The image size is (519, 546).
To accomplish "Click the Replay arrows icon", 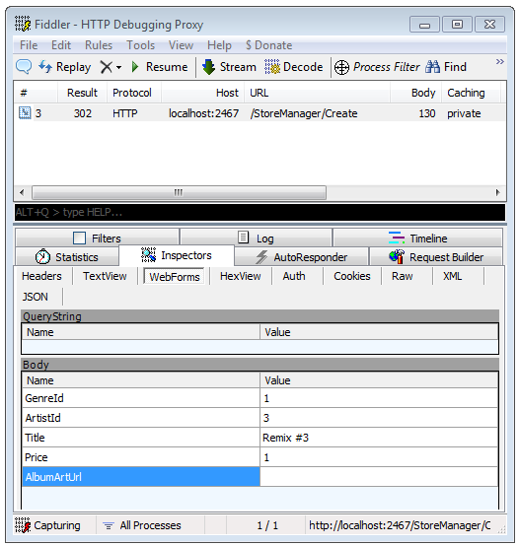I will click(45, 66).
